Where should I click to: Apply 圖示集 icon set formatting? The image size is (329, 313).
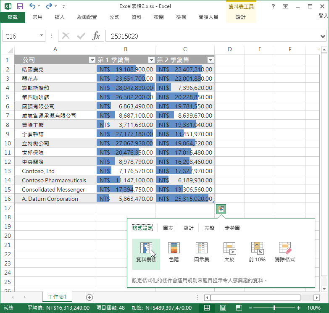[201, 253]
